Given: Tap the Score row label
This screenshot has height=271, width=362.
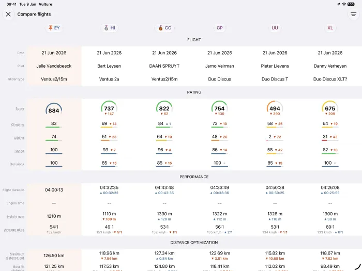Looking at the screenshot, I should pos(20,109).
